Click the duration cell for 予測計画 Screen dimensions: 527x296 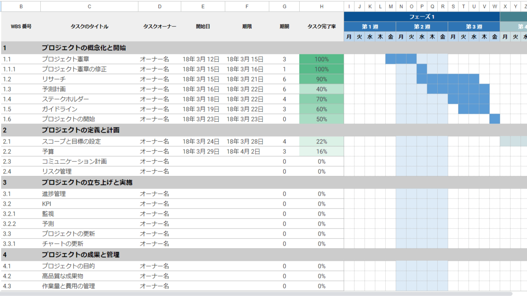(284, 89)
